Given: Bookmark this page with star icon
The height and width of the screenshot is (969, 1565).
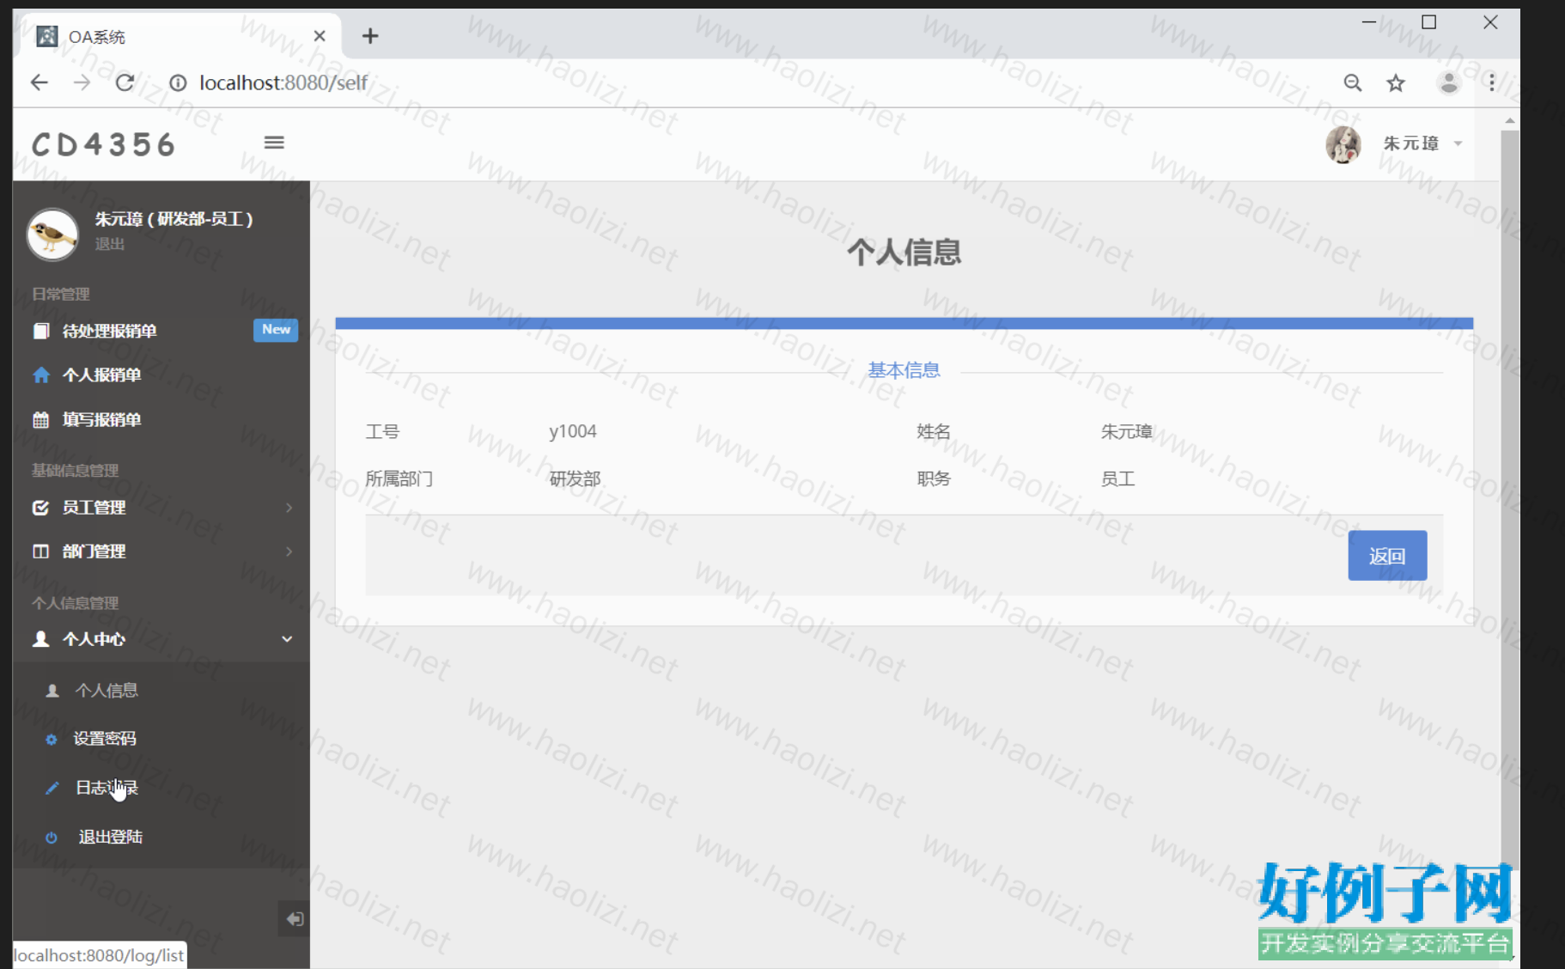Looking at the screenshot, I should [x=1396, y=82].
